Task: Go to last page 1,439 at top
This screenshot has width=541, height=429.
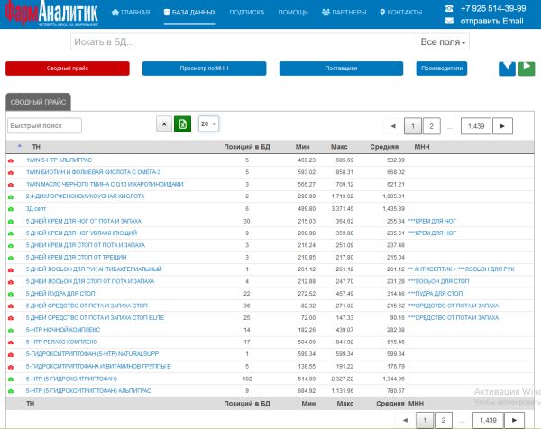Action: tap(476, 126)
